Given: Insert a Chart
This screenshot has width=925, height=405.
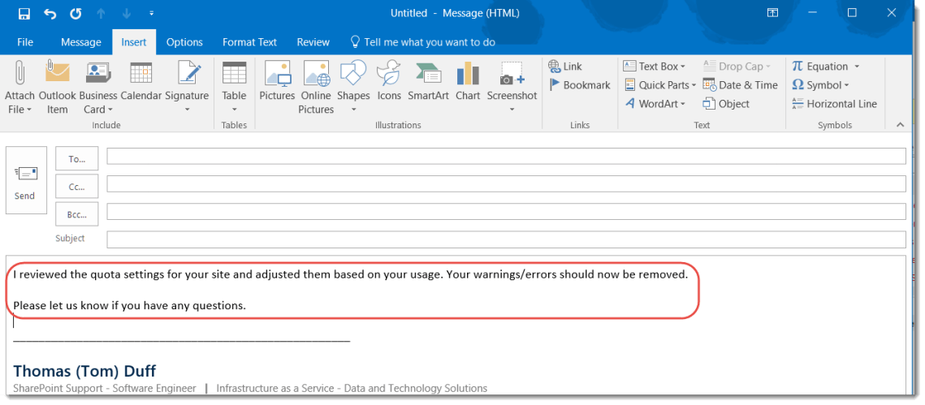Looking at the screenshot, I should [x=468, y=81].
